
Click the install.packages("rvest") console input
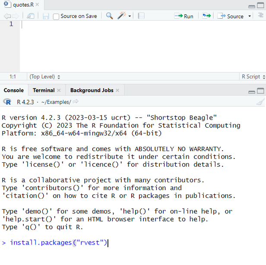point(58,242)
